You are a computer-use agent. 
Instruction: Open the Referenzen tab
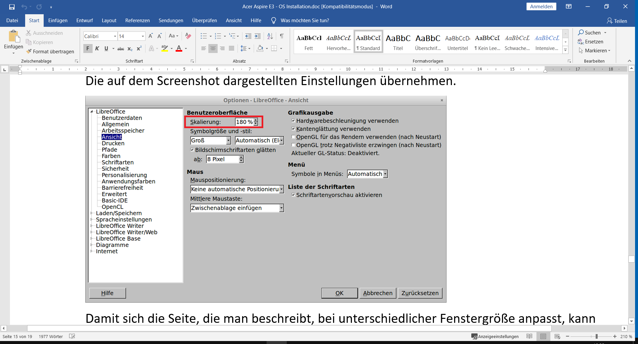click(138, 21)
